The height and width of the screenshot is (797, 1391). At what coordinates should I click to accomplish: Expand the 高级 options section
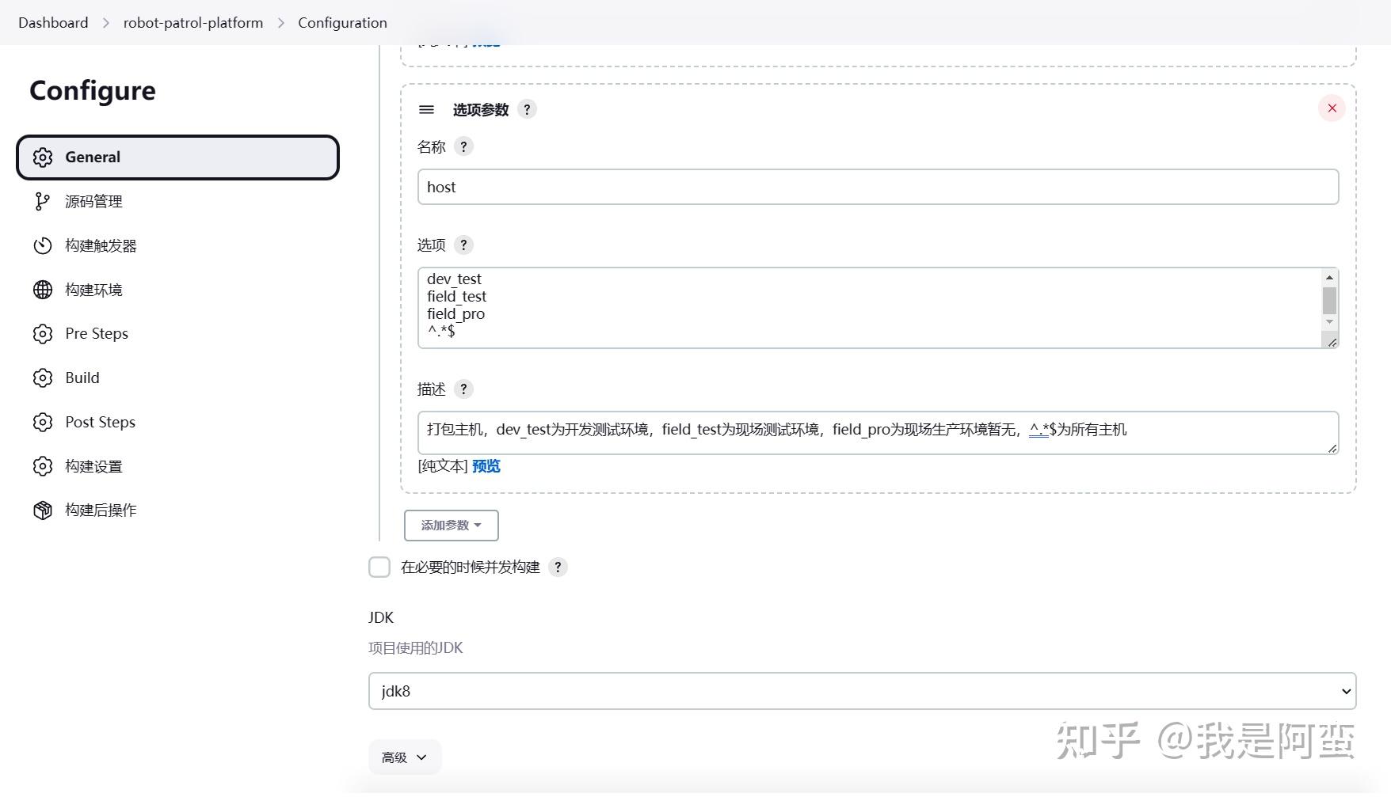(404, 757)
